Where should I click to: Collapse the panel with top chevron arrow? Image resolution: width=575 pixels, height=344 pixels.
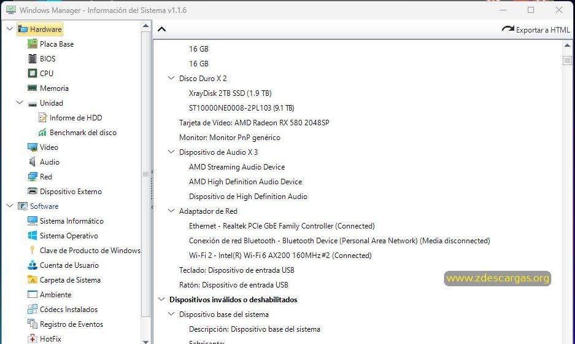coord(162,29)
